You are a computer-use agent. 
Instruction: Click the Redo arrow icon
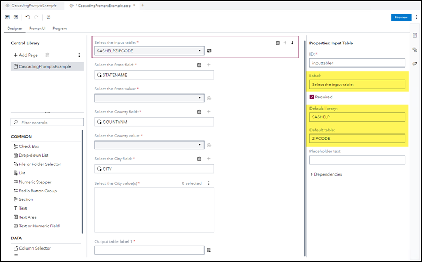click(x=36, y=17)
